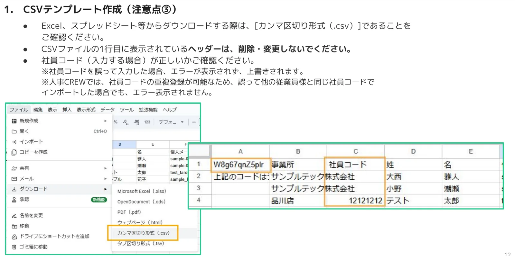Open the ファイル menu
515x260 pixels.
coord(19,110)
